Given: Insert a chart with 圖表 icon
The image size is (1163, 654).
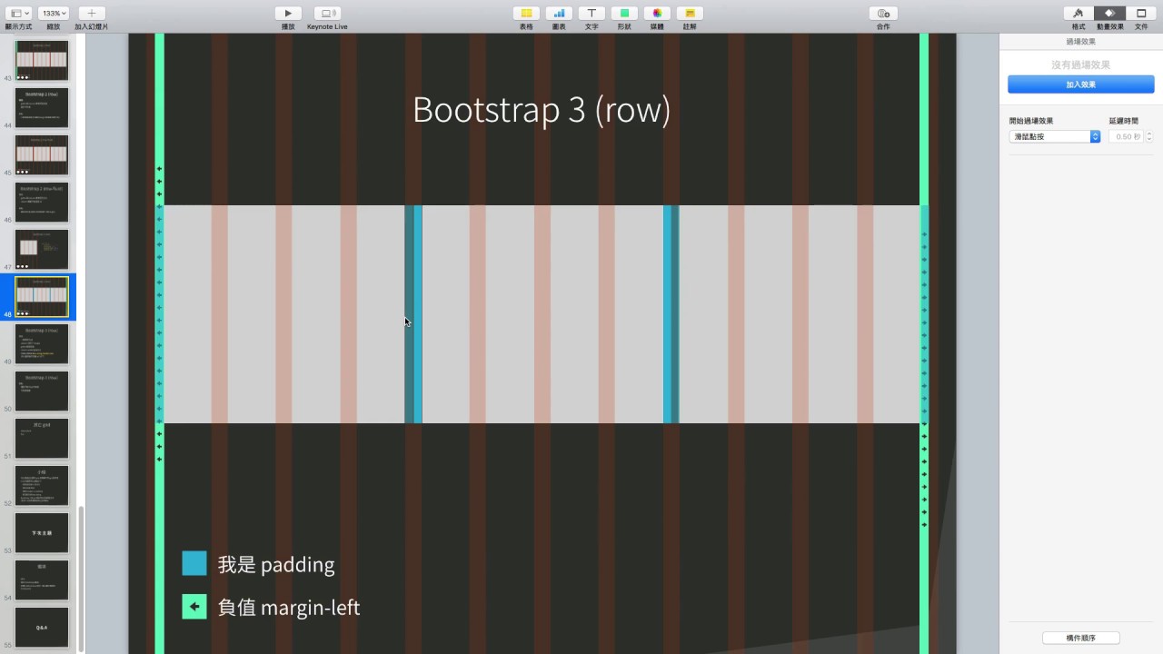Looking at the screenshot, I should [559, 14].
